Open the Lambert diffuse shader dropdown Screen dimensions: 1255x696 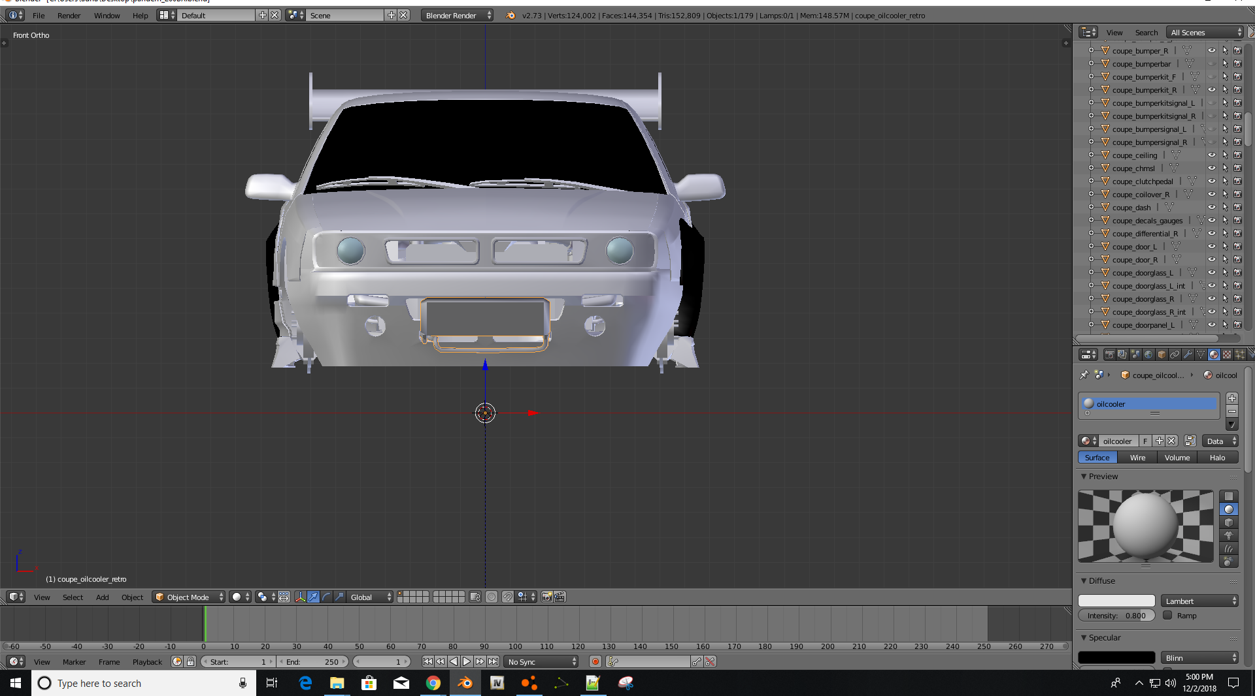click(x=1199, y=601)
